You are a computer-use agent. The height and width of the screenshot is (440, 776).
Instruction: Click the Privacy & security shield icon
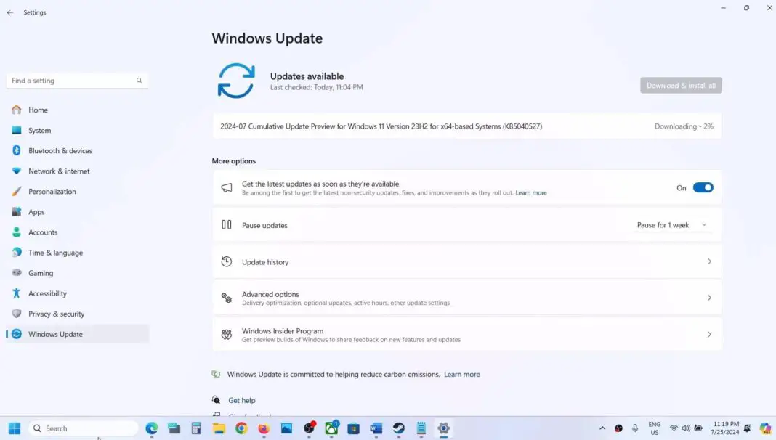click(18, 314)
